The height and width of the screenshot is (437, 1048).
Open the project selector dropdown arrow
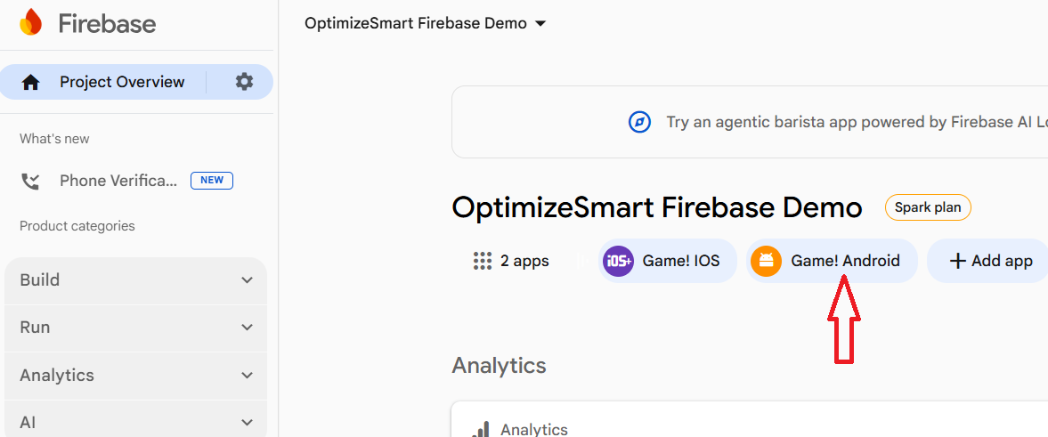pyautogui.click(x=540, y=24)
